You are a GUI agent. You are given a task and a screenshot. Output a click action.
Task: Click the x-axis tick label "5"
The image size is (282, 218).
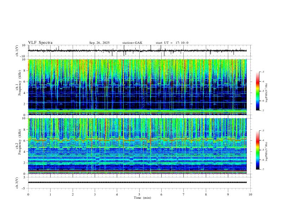pos(139,194)
